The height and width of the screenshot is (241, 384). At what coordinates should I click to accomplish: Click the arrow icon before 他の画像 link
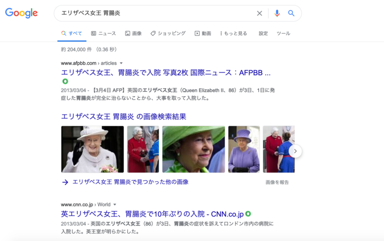[65, 182]
